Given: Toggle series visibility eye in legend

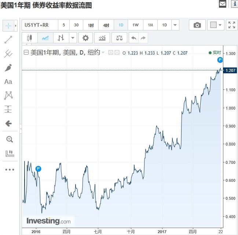Looking at the screenshot, I should point(111,53).
